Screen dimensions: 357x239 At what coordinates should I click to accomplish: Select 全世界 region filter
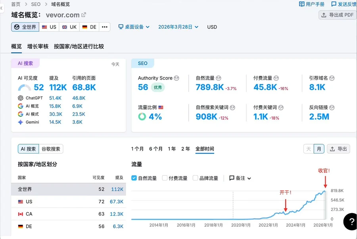pyautogui.click(x=25, y=27)
